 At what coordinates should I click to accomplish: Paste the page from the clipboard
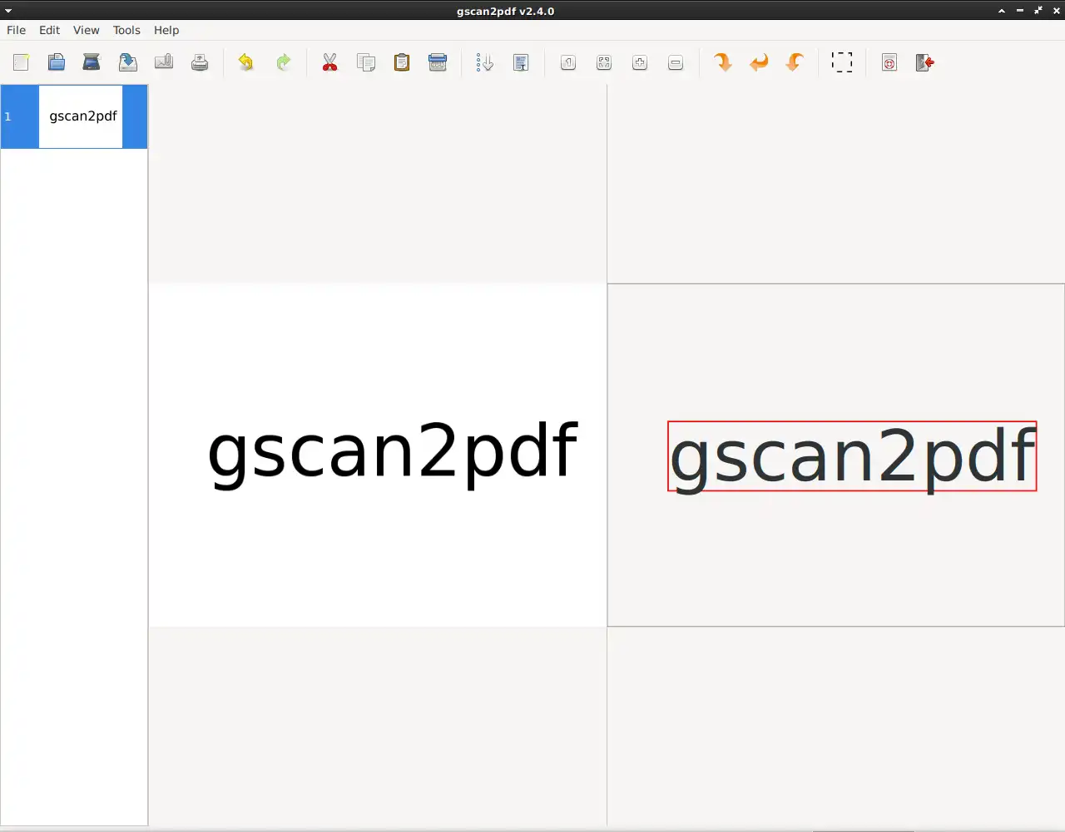[x=402, y=62]
